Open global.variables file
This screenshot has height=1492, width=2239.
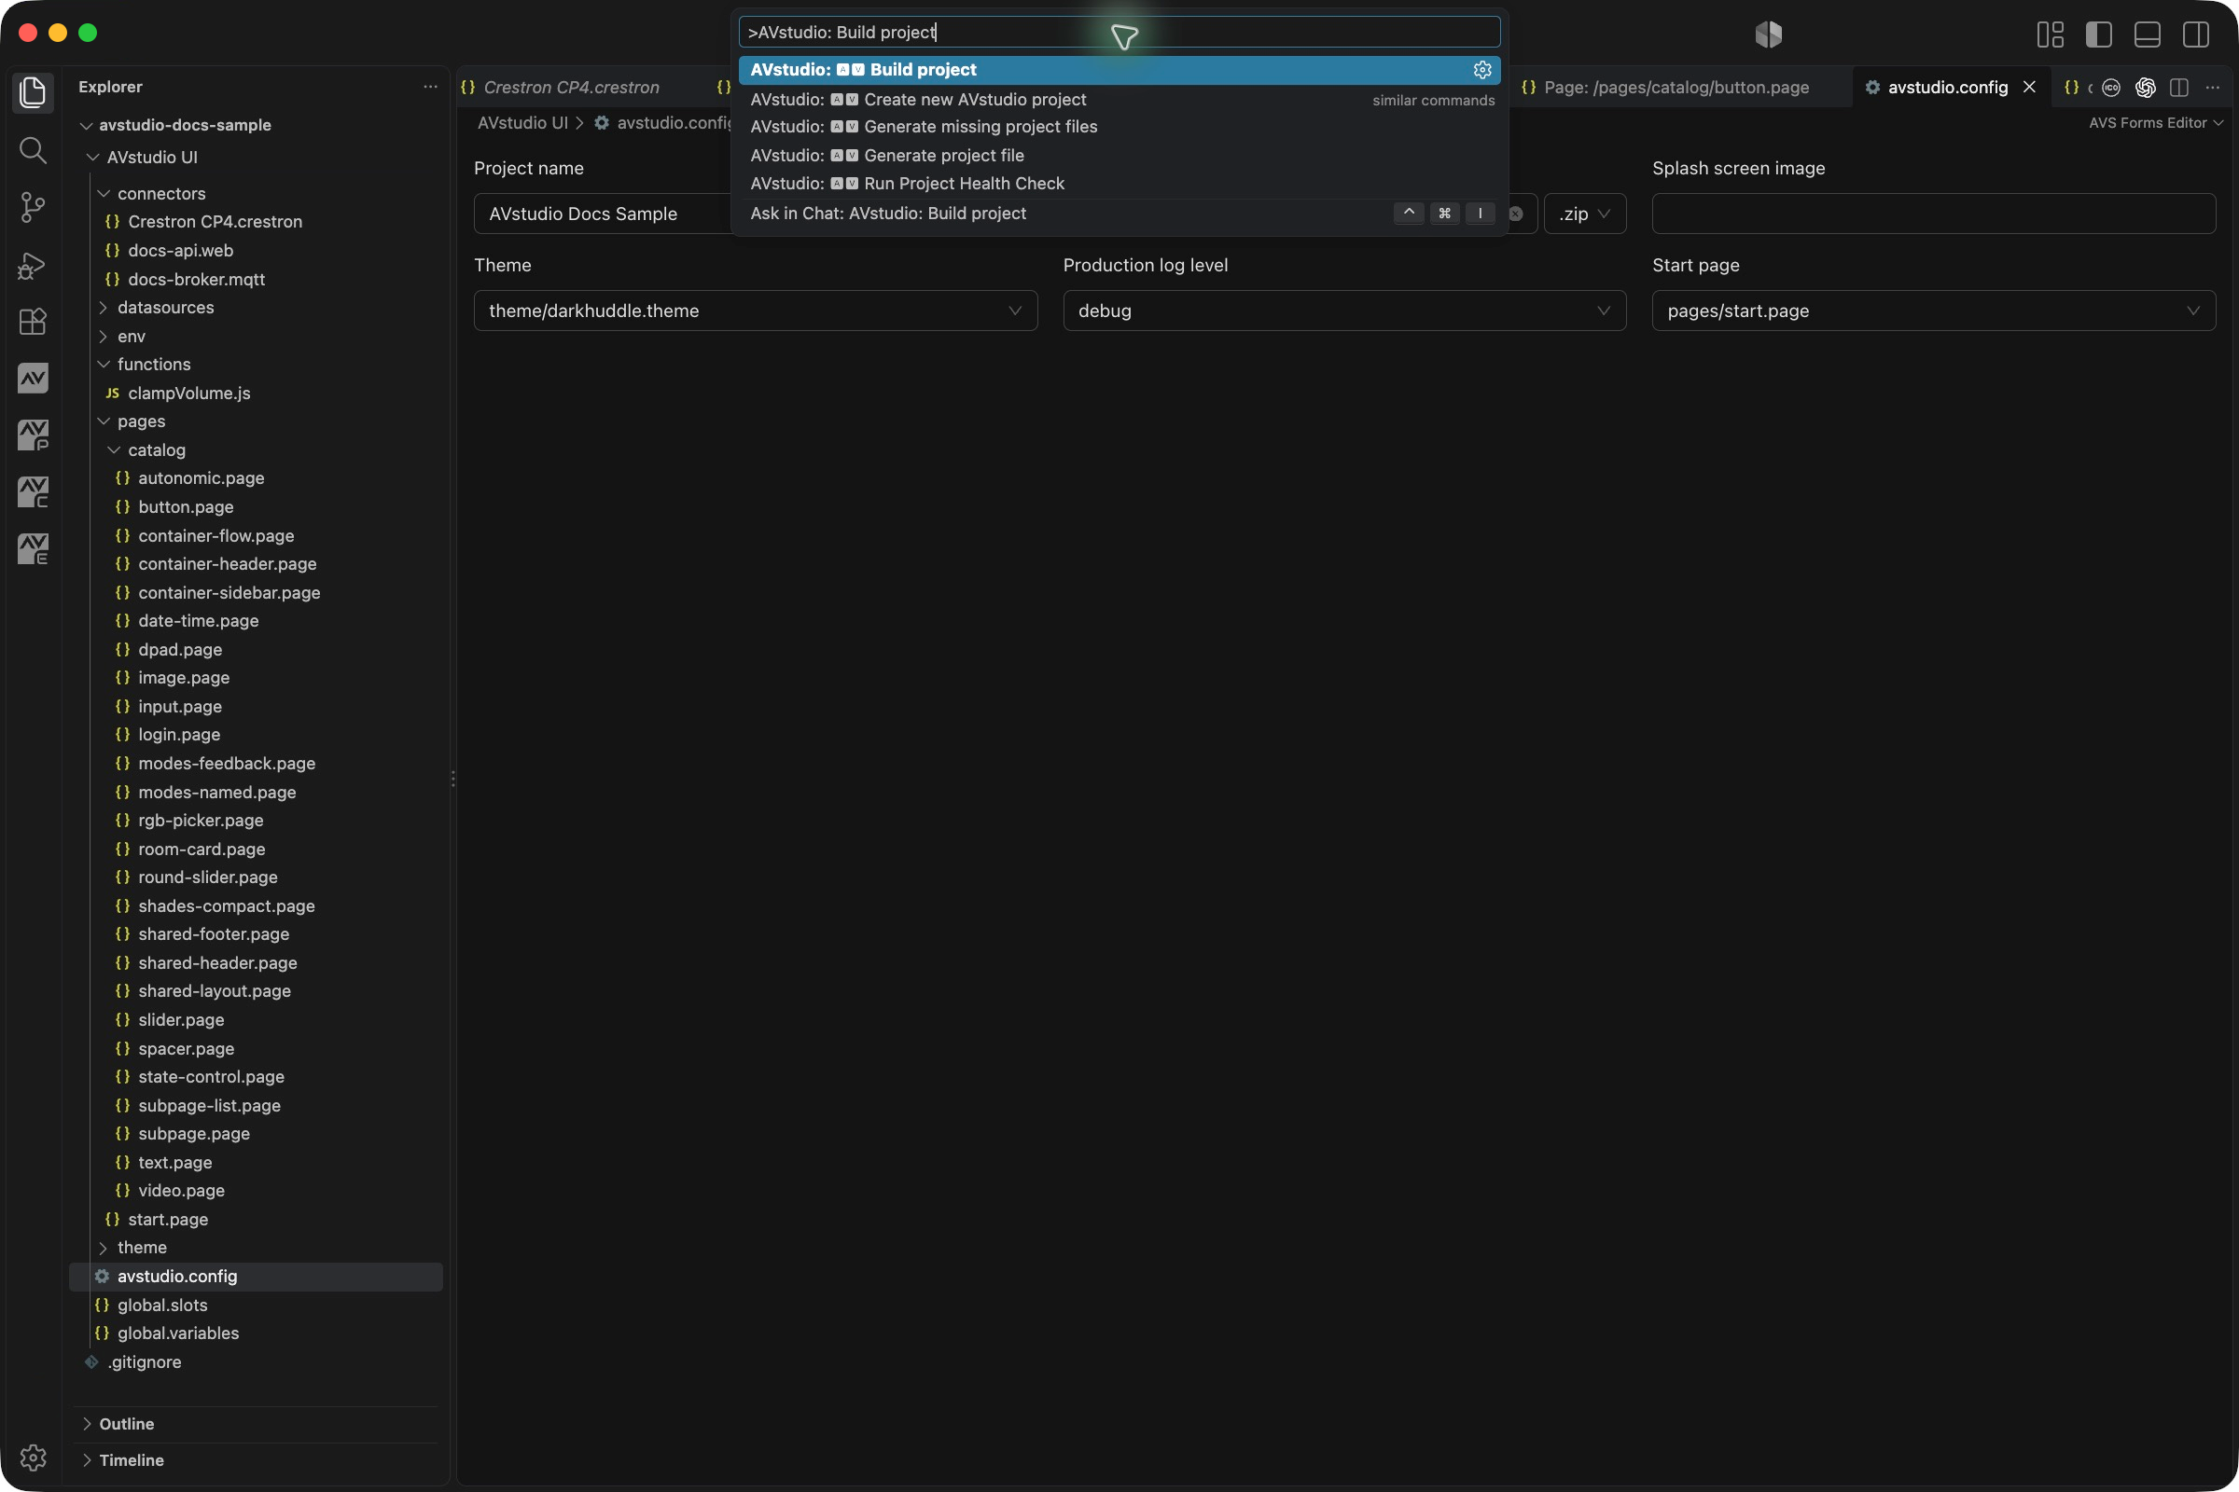[x=178, y=1333]
